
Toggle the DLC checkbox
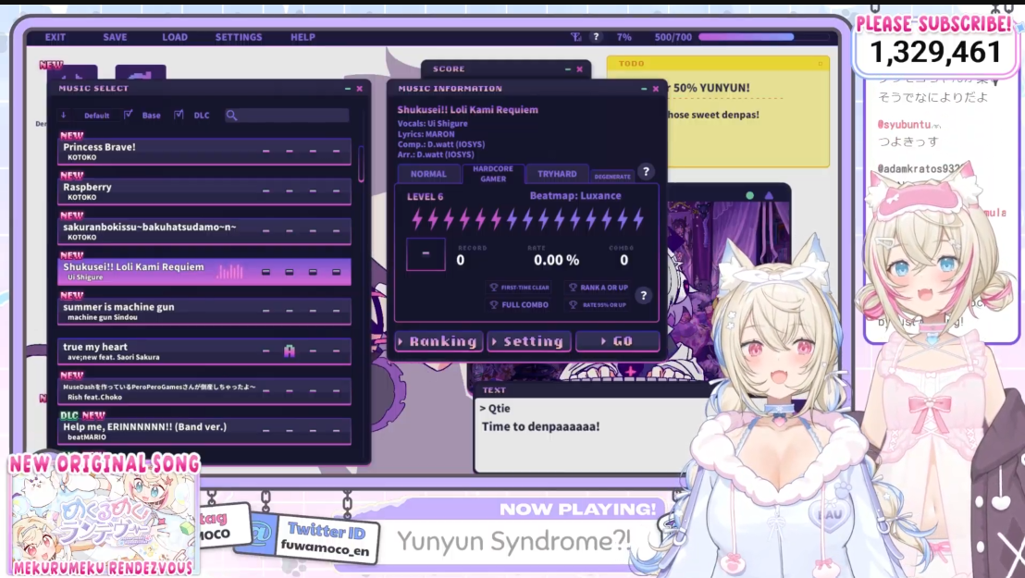(179, 115)
